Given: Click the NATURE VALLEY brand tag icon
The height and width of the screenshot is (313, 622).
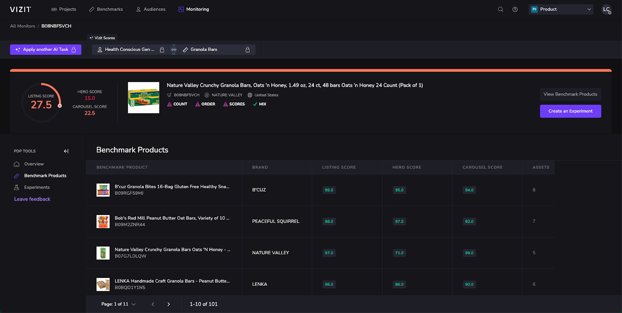Looking at the screenshot, I should [207, 95].
